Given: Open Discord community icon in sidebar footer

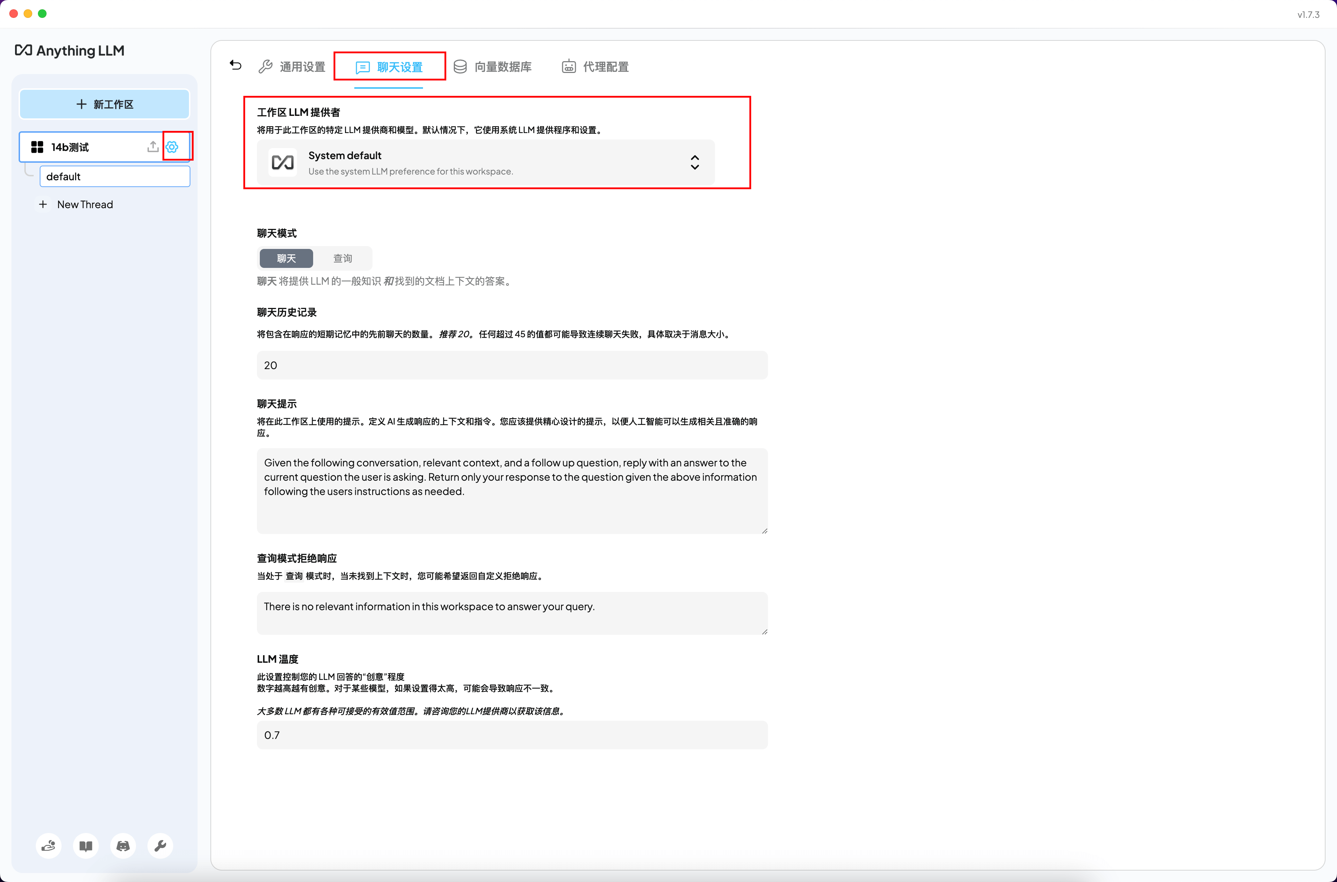Looking at the screenshot, I should 123,846.
